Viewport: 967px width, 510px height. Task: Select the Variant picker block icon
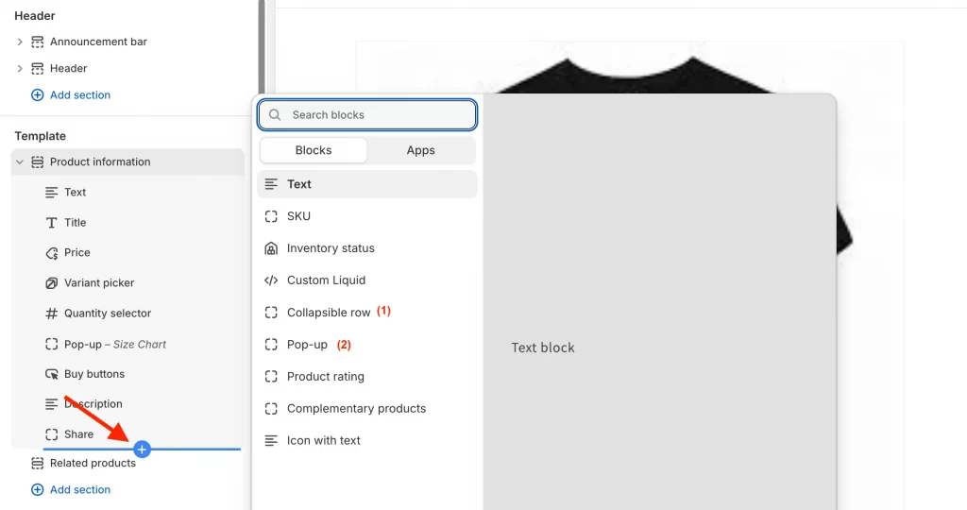tap(52, 283)
